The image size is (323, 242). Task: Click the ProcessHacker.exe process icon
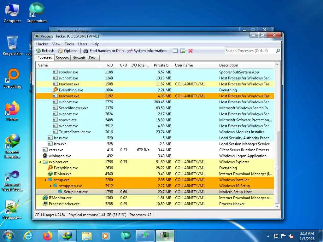(45, 204)
